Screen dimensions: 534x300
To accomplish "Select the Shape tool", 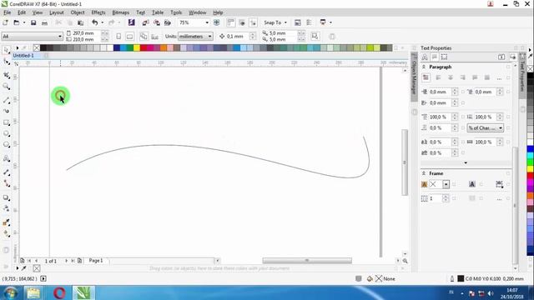I will point(6,62).
